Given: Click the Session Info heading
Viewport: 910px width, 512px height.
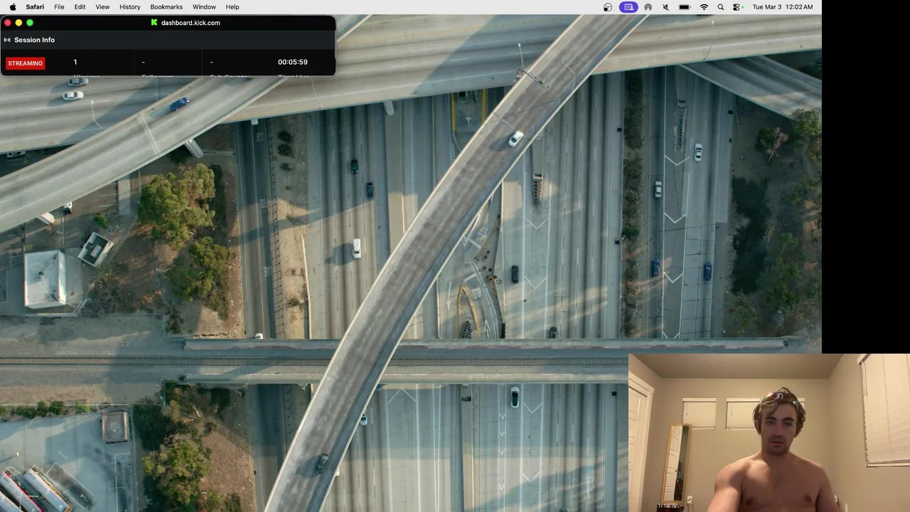Looking at the screenshot, I should pyautogui.click(x=34, y=40).
